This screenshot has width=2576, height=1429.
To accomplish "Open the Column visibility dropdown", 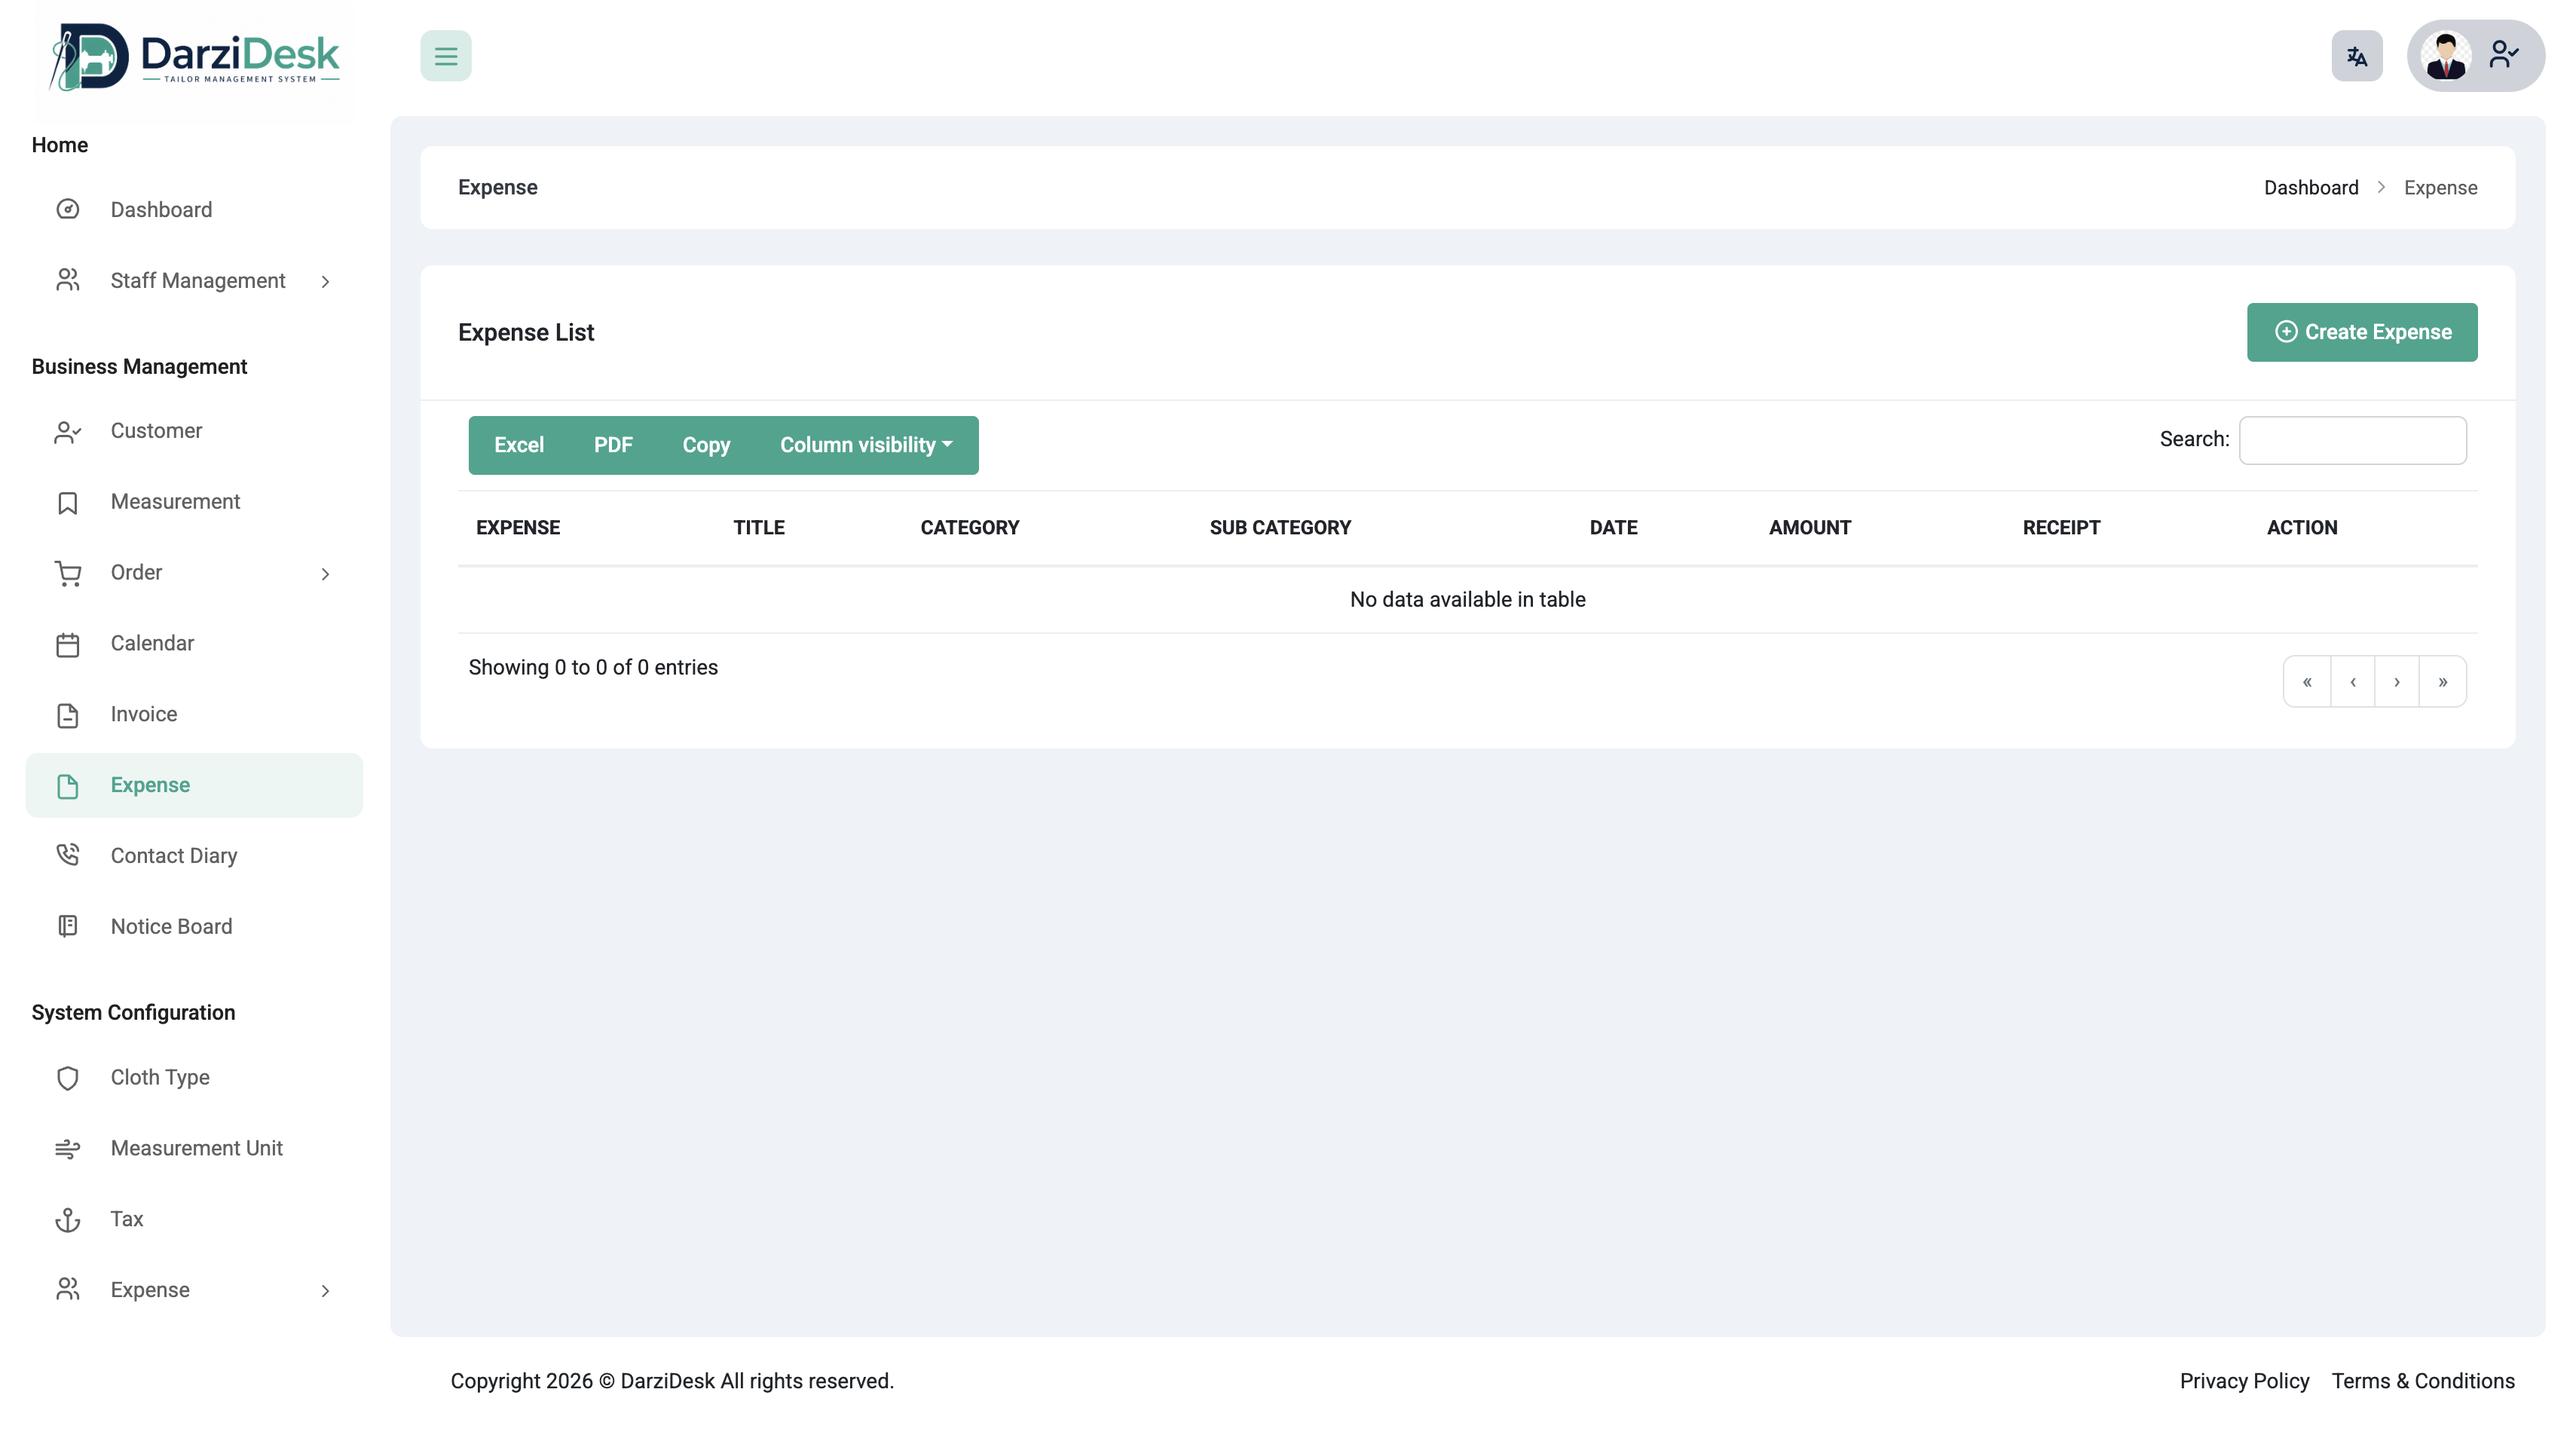I will (865, 445).
